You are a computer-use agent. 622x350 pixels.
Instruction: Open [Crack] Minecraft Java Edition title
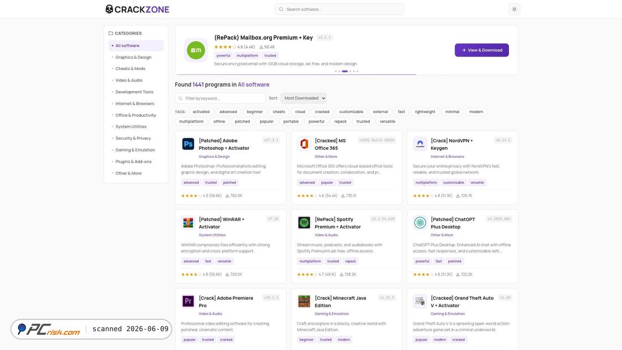pos(340,301)
